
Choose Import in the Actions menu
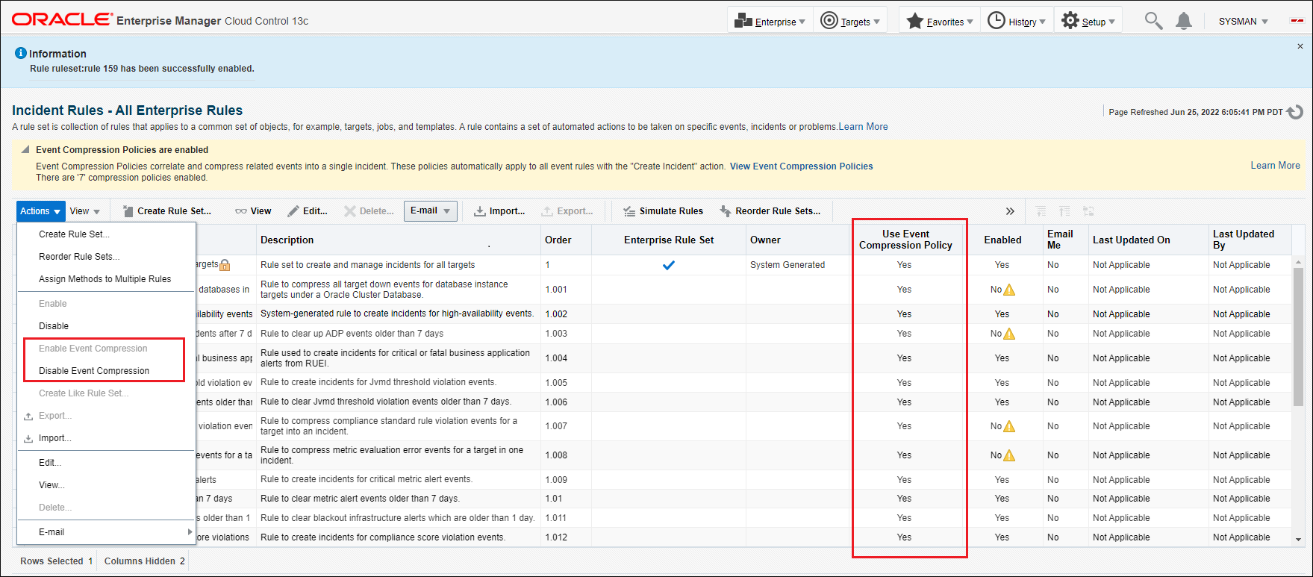[x=54, y=437]
